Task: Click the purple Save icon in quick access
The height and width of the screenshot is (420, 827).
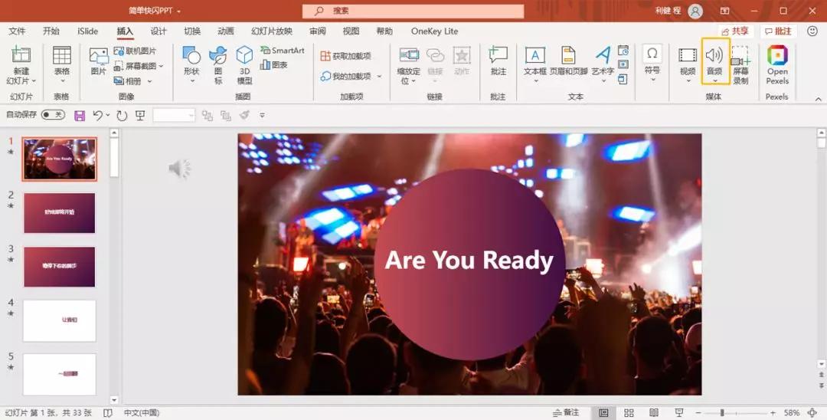Action: [80, 115]
